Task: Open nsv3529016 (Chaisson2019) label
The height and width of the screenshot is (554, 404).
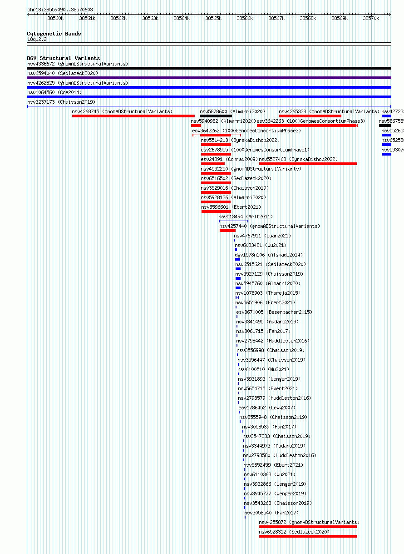Action: point(235,188)
